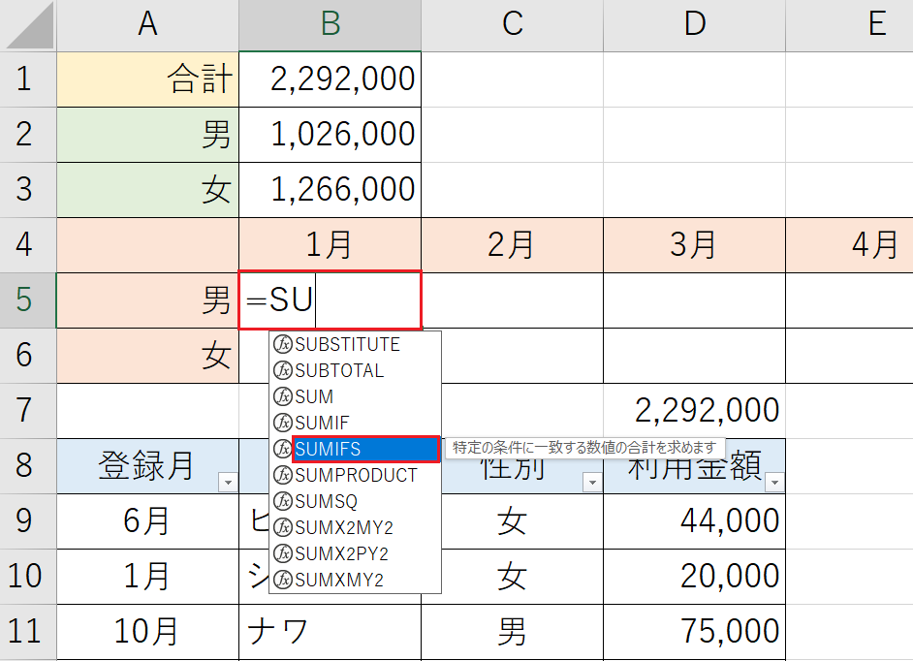Select SUBSTITUTE in the function autocomplete list

pos(355,344)
